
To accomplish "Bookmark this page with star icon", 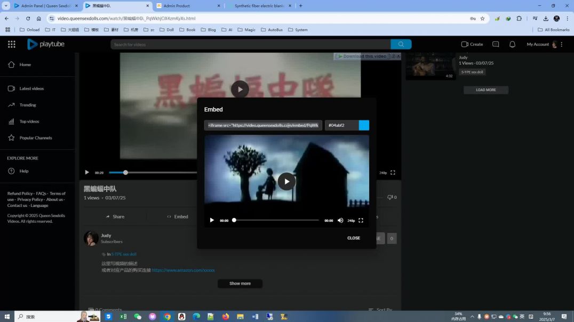I will pyautogui.click(x=482, y=18).
